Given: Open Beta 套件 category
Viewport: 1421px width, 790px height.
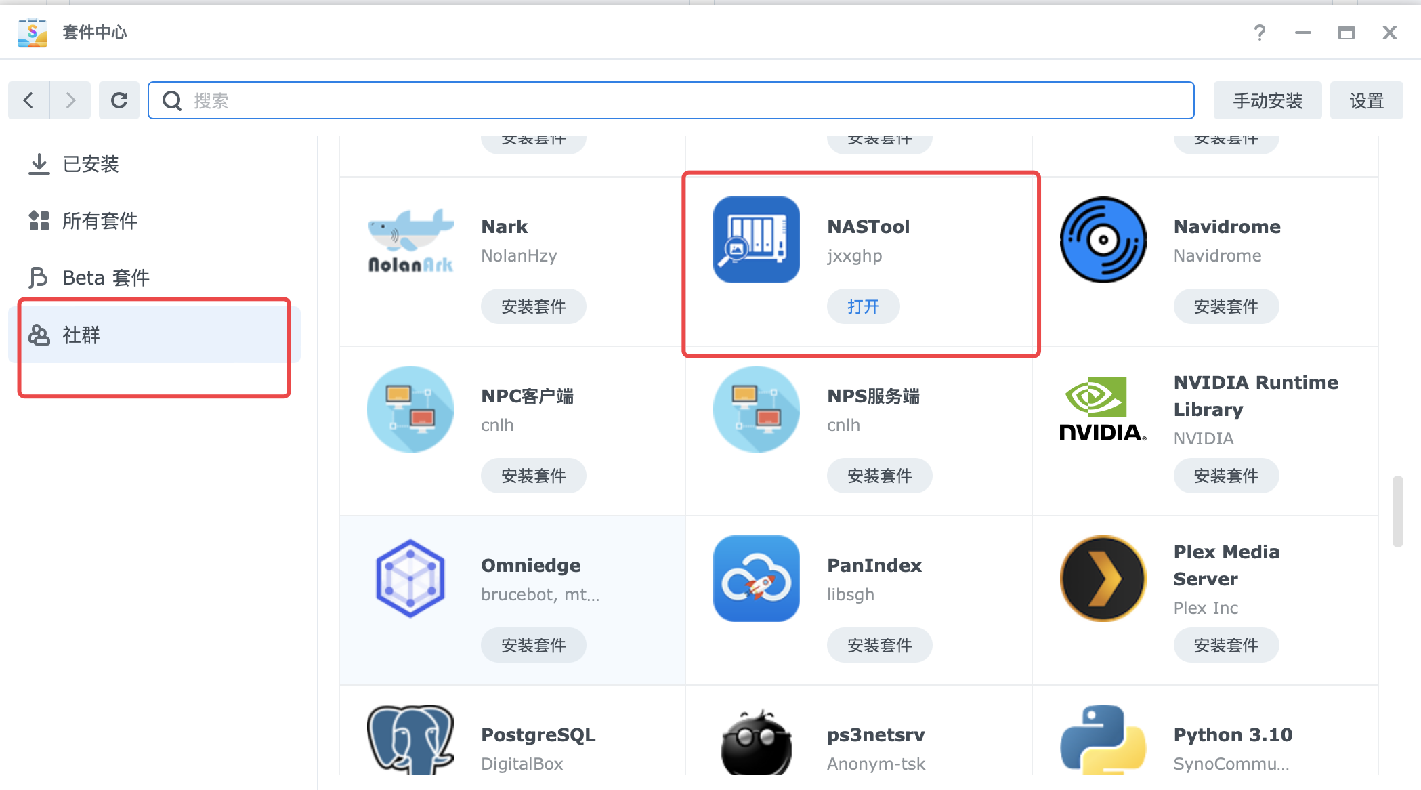Looking at the screenshot, I should click(x=105, y=278).
